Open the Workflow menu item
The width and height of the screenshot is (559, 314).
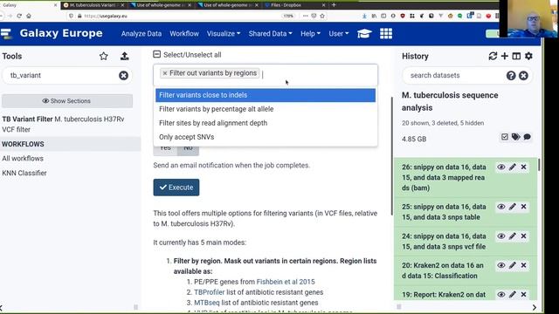pos(184,33)
